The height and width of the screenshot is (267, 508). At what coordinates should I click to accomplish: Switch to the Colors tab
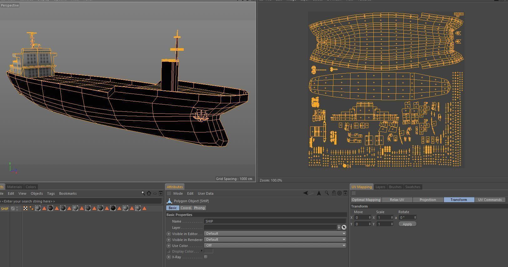pyautogui.click(x=31, y=187)
